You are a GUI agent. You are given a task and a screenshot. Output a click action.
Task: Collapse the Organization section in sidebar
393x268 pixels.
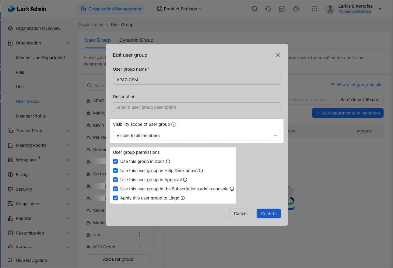click(68, 43)
